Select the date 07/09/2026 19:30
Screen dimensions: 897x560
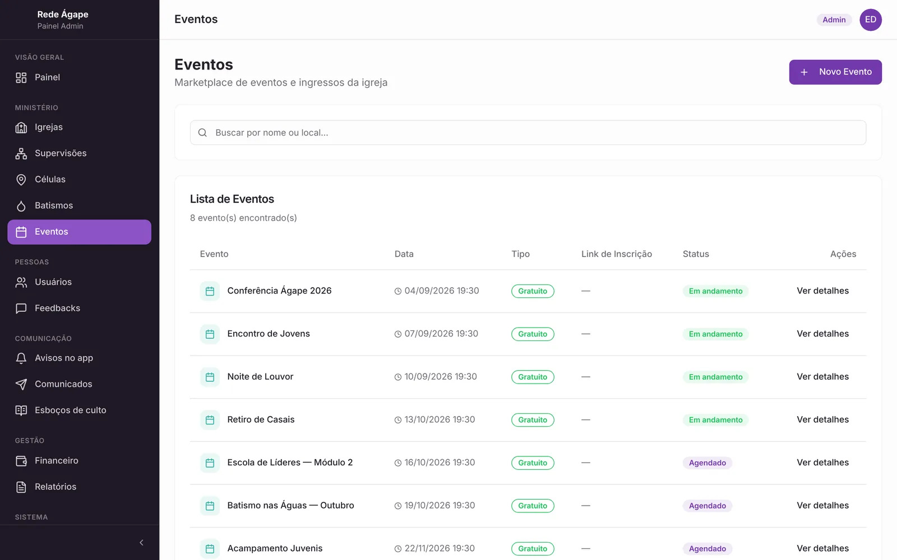441,334
